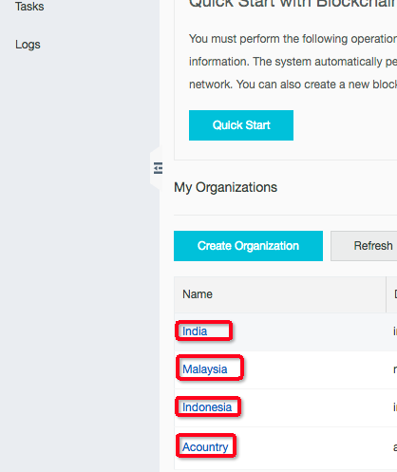
Task: Refresh the organizations list
Action: click(x=364, y=246)
